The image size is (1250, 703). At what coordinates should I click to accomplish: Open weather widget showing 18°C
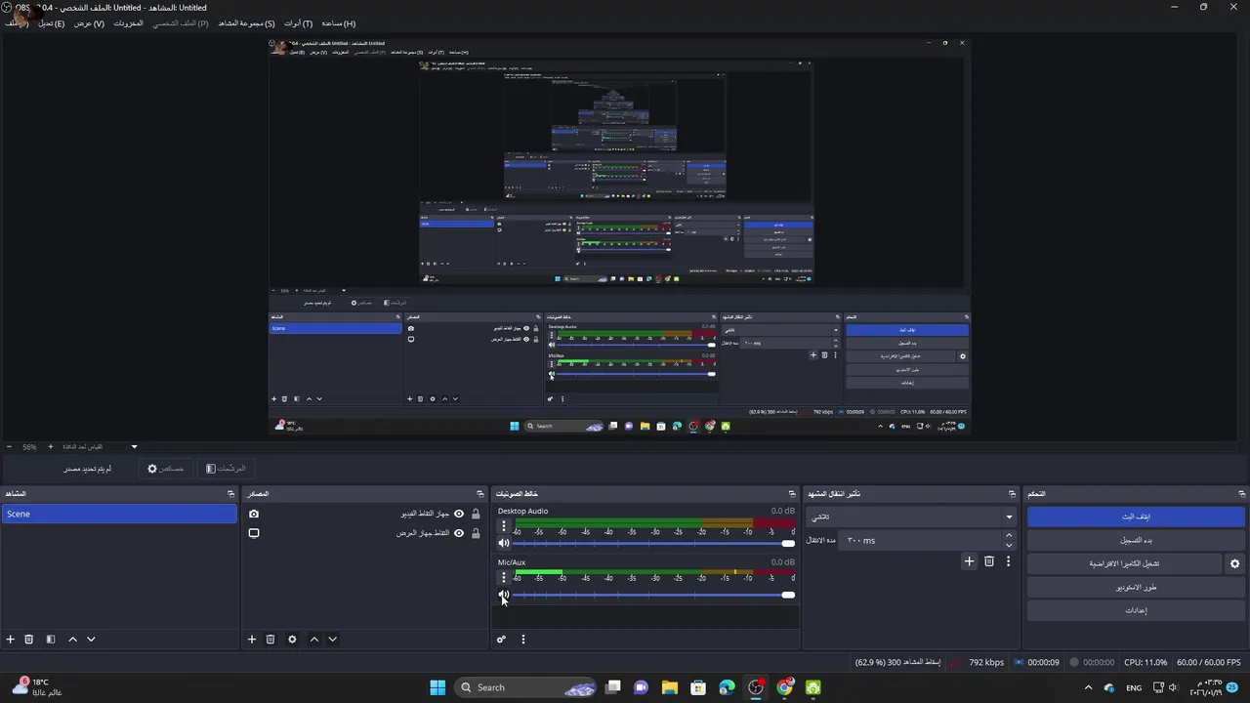tap(37, 687)
